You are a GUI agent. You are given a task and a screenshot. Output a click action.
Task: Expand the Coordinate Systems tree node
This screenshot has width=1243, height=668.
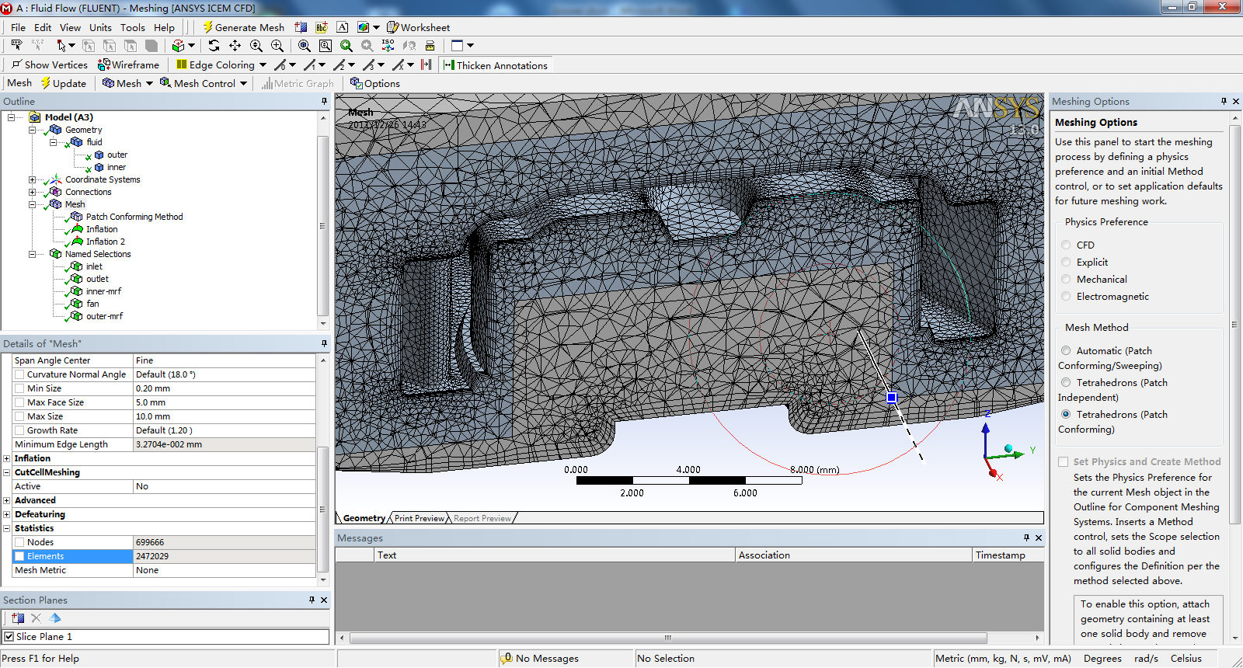pos(33,179)
